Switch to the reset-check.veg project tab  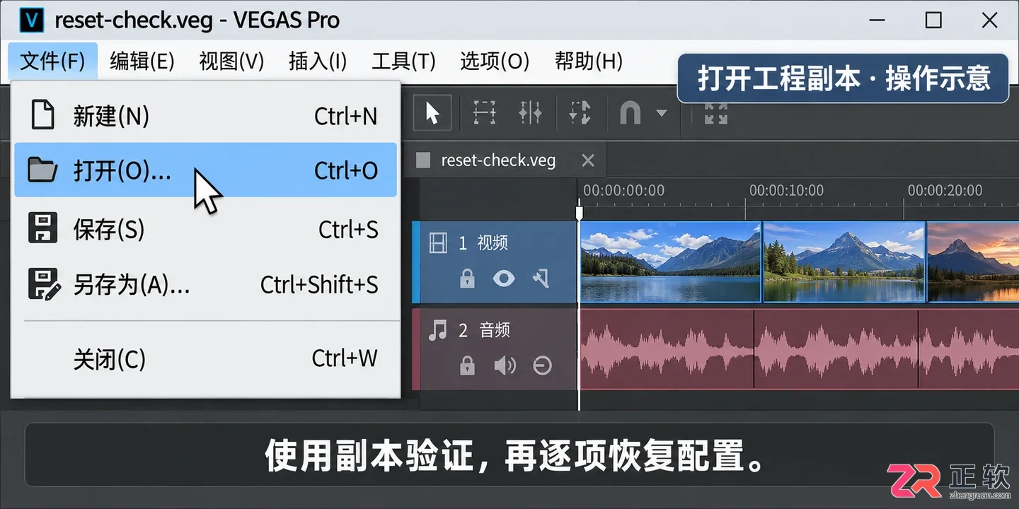[x=498, y=160]
